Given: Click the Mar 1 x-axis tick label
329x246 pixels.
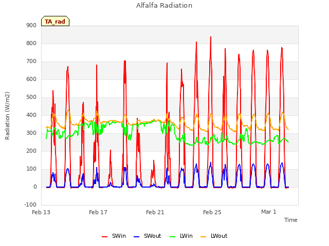Looking at the screenshot, I should 268,212.
